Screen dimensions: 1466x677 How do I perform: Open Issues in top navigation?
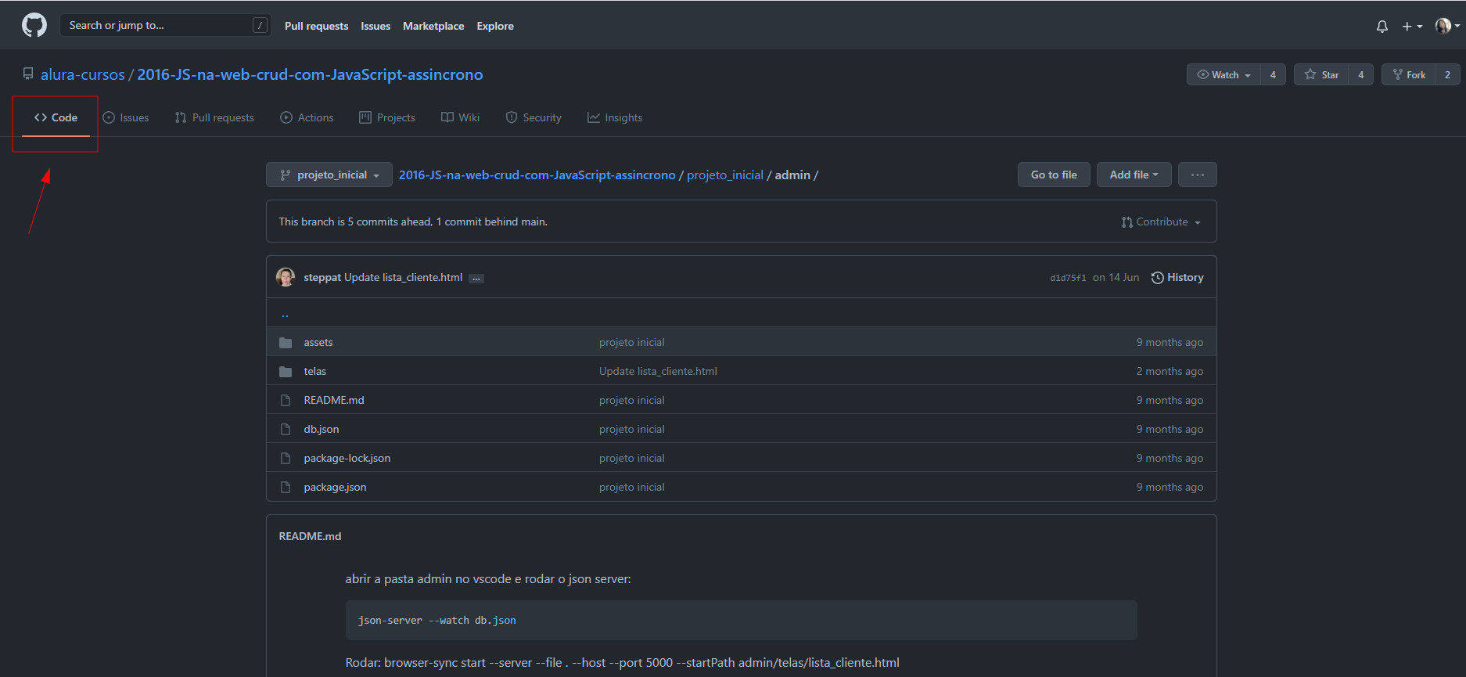pos(375,26)
